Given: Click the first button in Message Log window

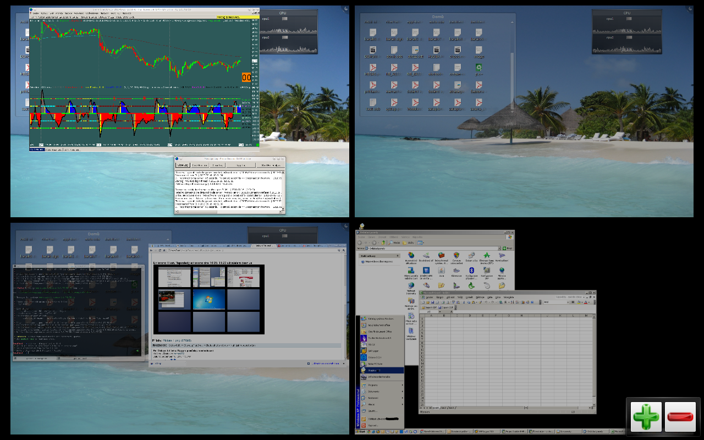Looking at the screenshot, I should point(182,165).
